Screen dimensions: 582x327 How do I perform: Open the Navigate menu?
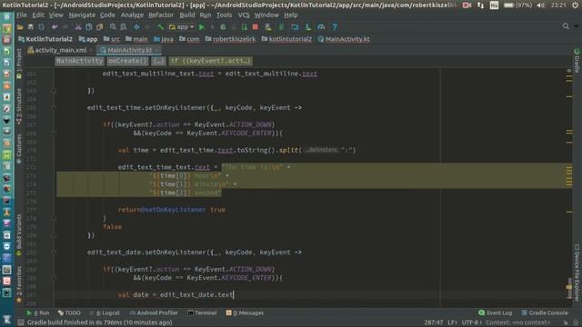[82, 15]
